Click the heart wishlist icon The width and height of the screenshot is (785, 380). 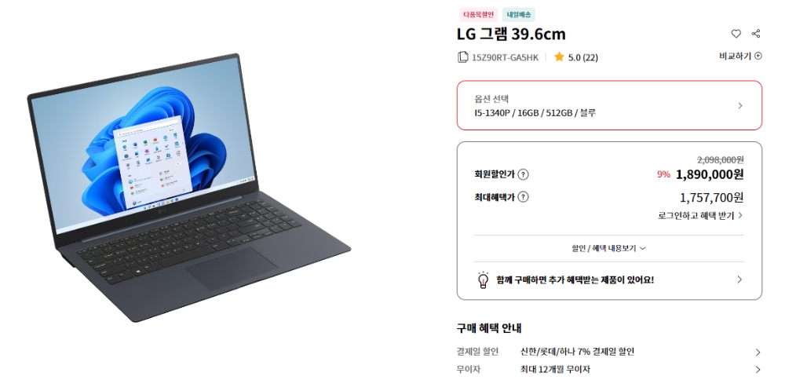[x=736, y=34]
